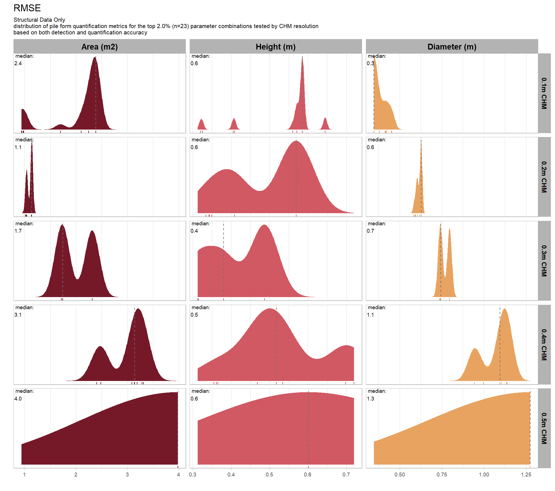Click the 0.4 median label in Height 0.3m panel
555x491 pixels.
coord(194,231)
